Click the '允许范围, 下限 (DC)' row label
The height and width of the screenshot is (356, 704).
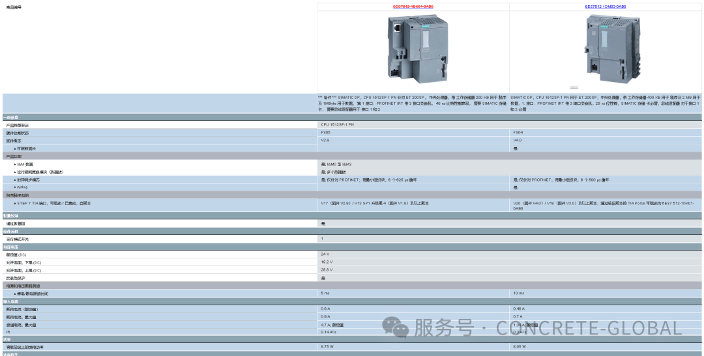point(23,262)
